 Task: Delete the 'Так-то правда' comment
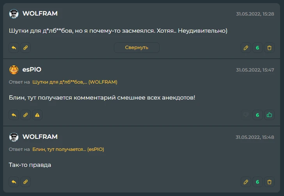tap(269, 182)
